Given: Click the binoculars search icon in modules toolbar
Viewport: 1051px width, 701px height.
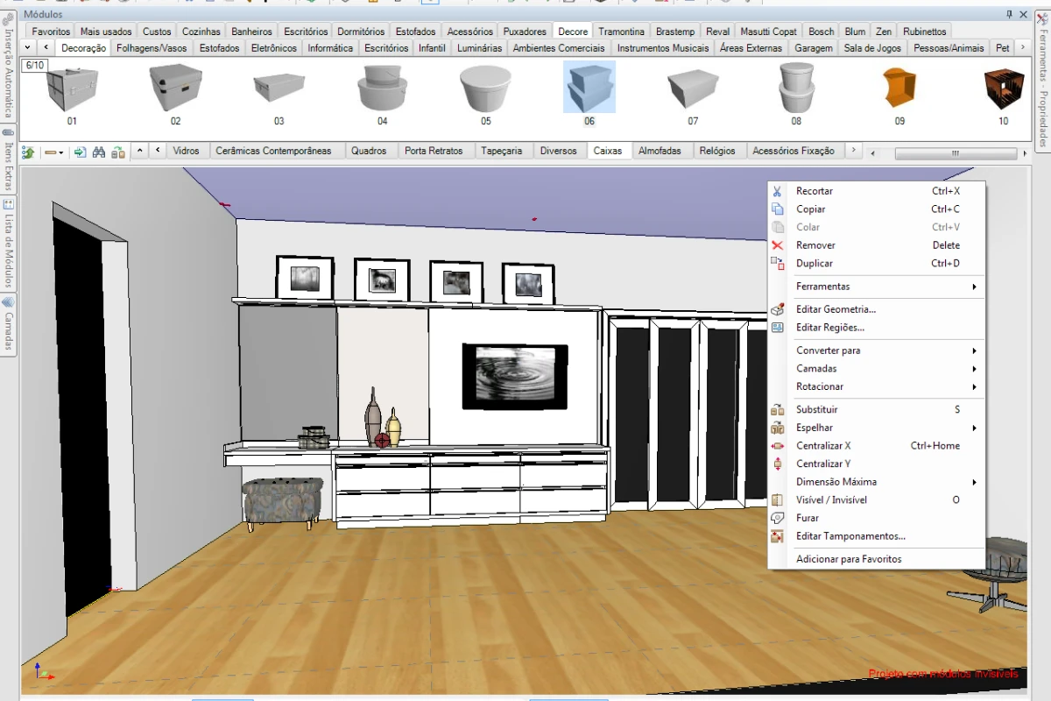Looking at the screenshot, I should point(99,152).
